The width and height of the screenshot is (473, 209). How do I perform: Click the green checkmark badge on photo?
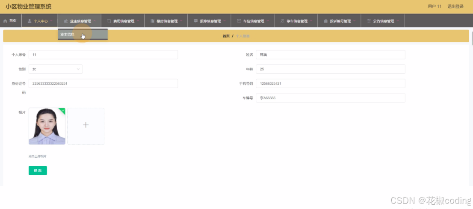click(62, 111)
